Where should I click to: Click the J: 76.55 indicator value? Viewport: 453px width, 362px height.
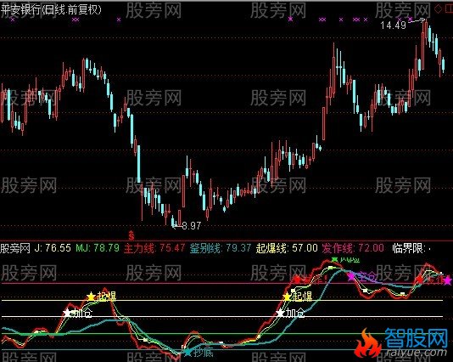coord(53,248)
